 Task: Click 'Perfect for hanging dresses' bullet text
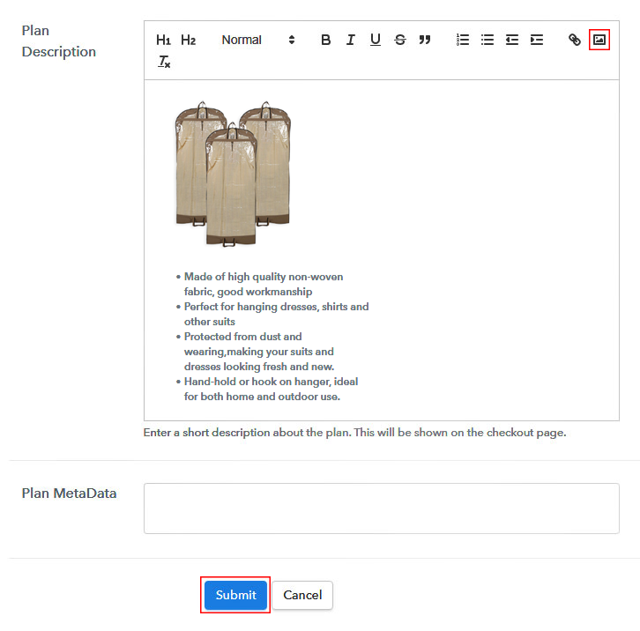(x=276, y=314)
